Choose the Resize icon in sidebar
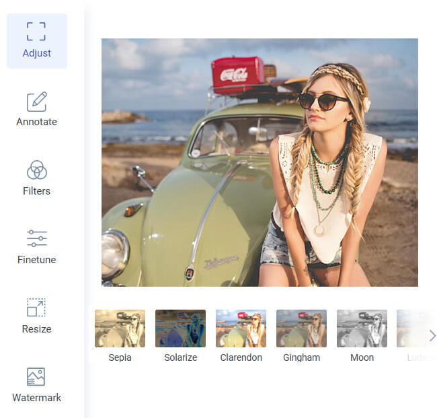The height and width of the screenshot is (418, 437). coord(36,308)
